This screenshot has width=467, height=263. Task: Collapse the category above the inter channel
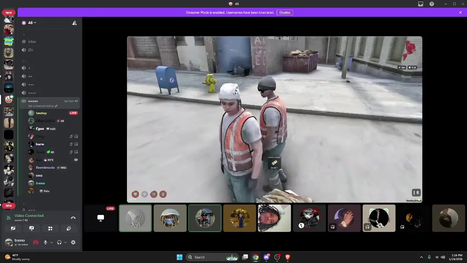24,34
